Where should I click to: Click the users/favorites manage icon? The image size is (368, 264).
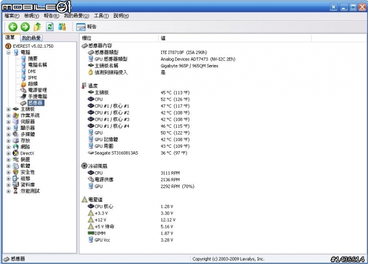(62, 27)
